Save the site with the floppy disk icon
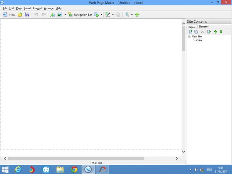 pyautogui.click(x=27, y=15)
